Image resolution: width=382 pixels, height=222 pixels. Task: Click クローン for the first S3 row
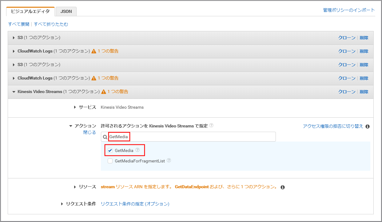(347, 38)
